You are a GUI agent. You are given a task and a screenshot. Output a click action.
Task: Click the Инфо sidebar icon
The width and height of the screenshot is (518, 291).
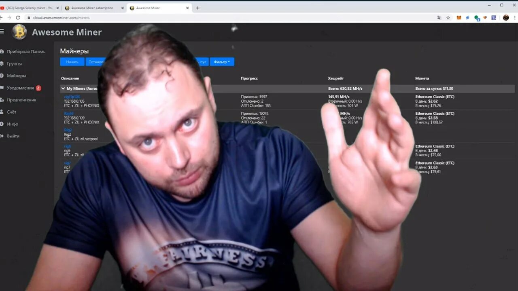point(2,124)
